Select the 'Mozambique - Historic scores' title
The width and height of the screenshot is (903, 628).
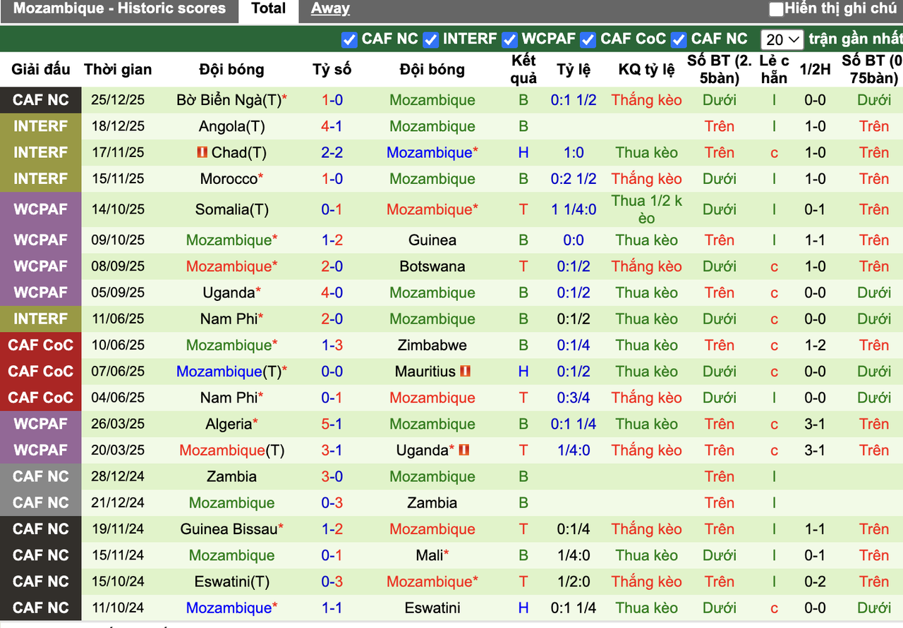click(119, 9)
